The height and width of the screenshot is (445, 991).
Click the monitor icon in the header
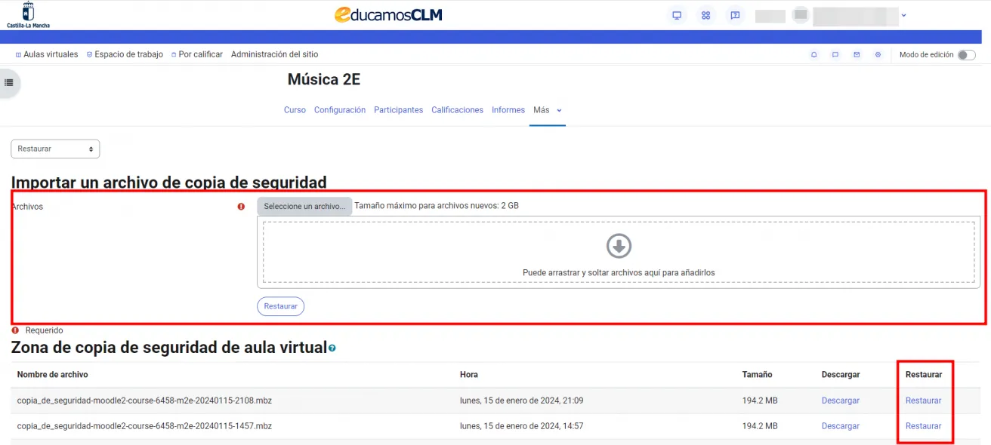point(676,15)
